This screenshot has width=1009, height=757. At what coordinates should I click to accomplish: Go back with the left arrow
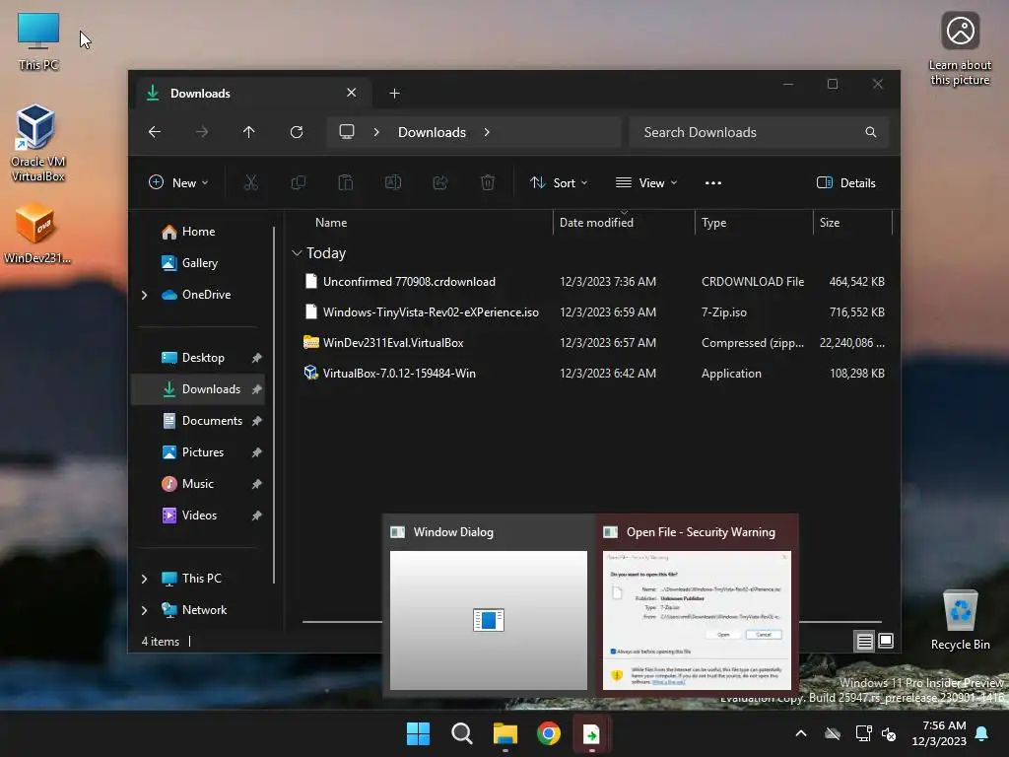(x=155, y=132)
